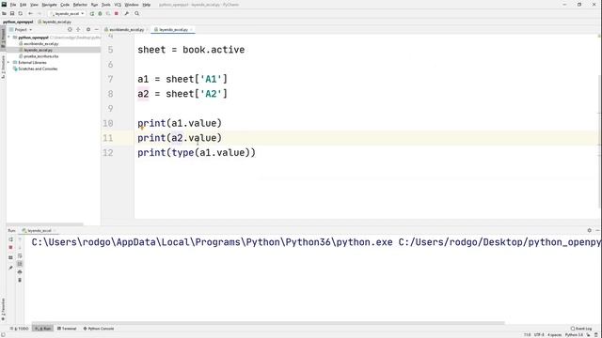Click the Save All toolbar icon
Screen dimensions: 602x338
click(12, 13)
